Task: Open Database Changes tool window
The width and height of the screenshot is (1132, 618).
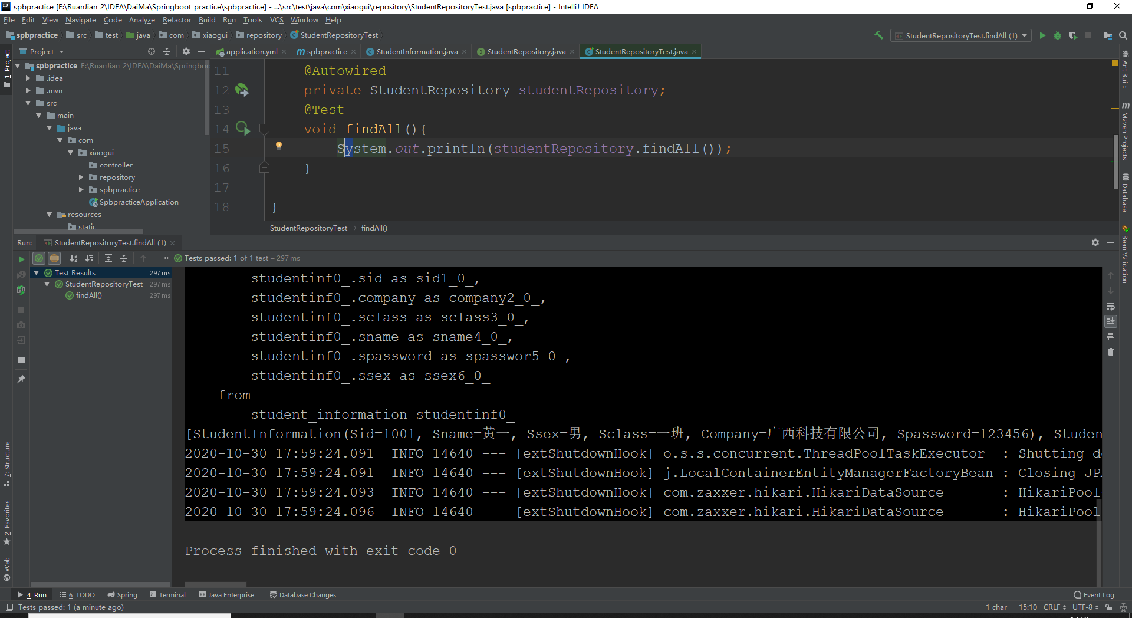Action: pyautogui.click(x=303, y=595)
